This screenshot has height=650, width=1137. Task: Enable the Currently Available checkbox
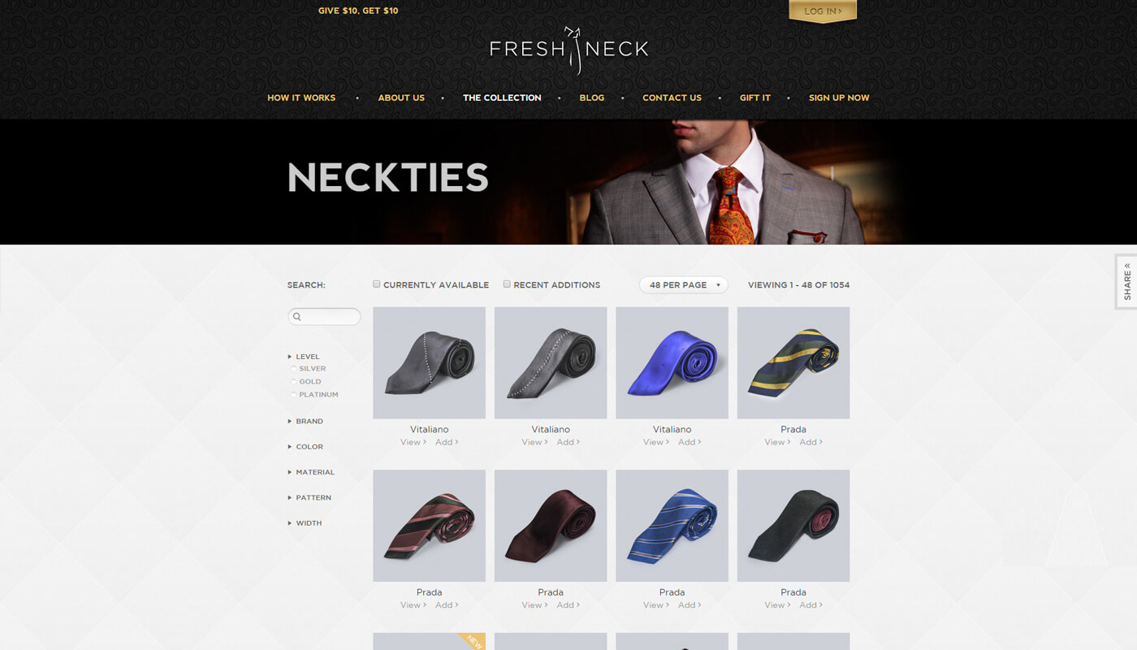[377, 284]
